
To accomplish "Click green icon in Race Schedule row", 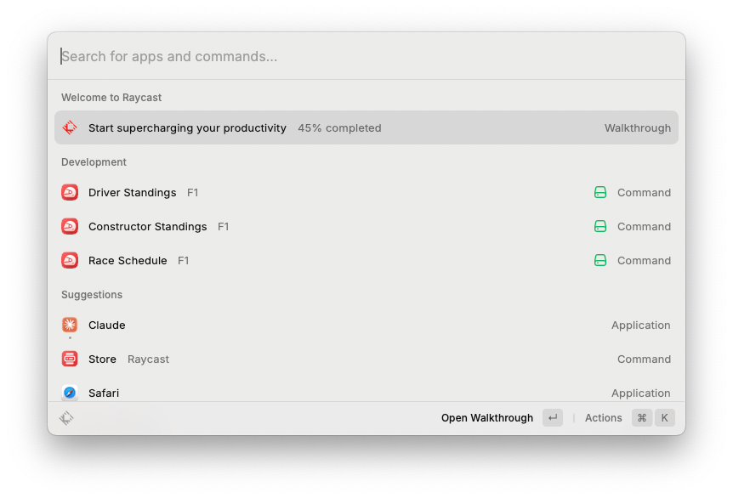I will (x=600, y=261).
